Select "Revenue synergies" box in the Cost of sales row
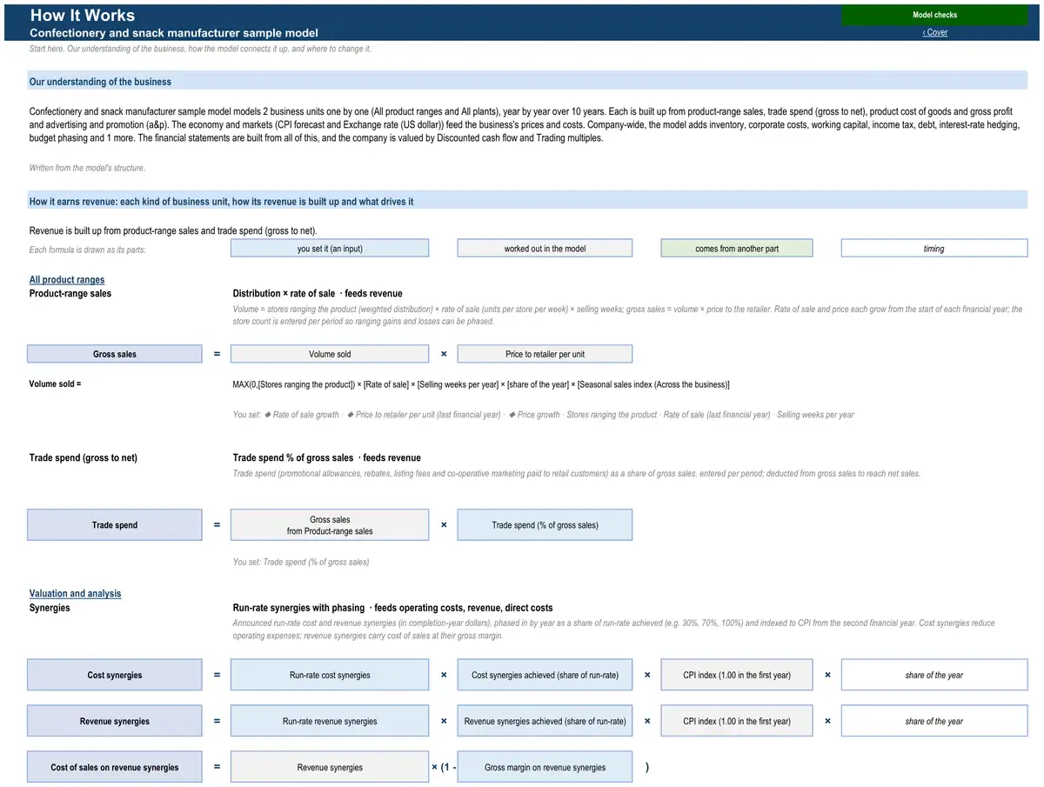1044x787 pixels. coord(330,767)
